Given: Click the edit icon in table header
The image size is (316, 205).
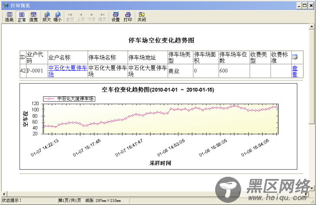Looking at the screenshot, I should click(x=295, y=57).
